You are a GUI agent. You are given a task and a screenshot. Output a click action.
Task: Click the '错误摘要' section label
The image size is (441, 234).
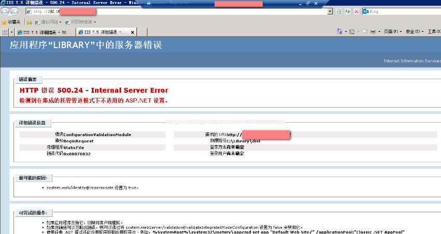point(28,79)
